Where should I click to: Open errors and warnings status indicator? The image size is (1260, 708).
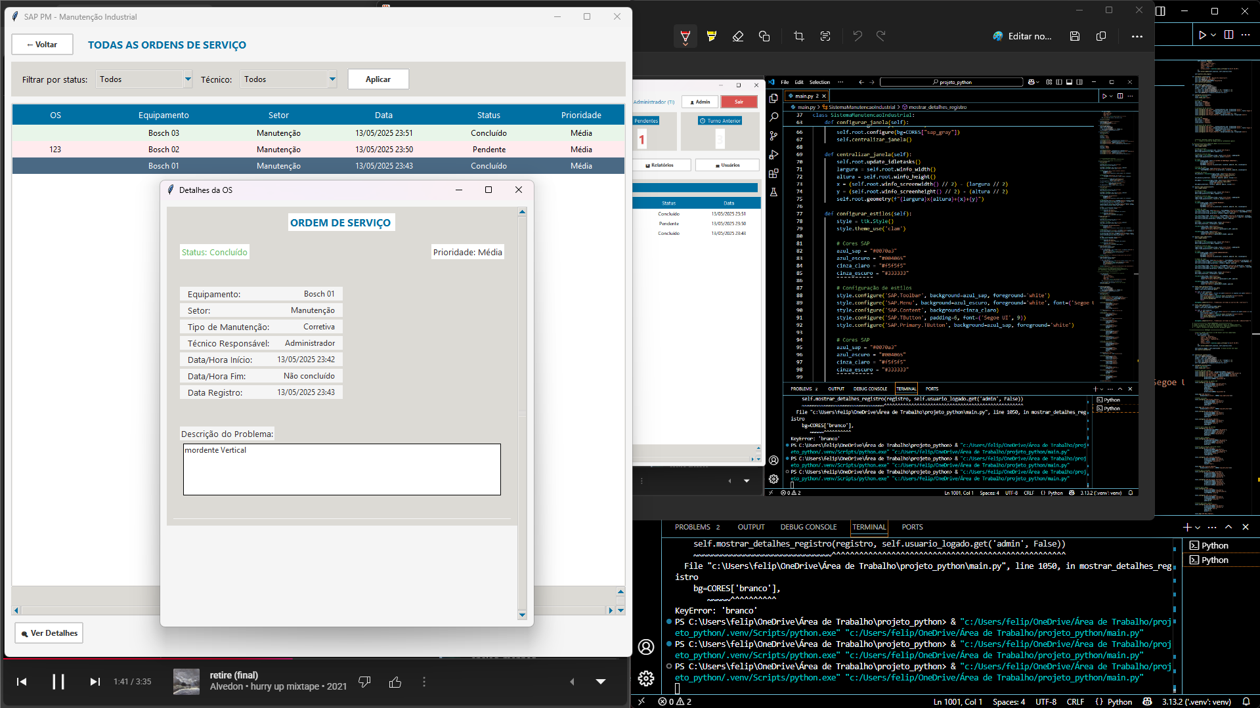[675, 701]
